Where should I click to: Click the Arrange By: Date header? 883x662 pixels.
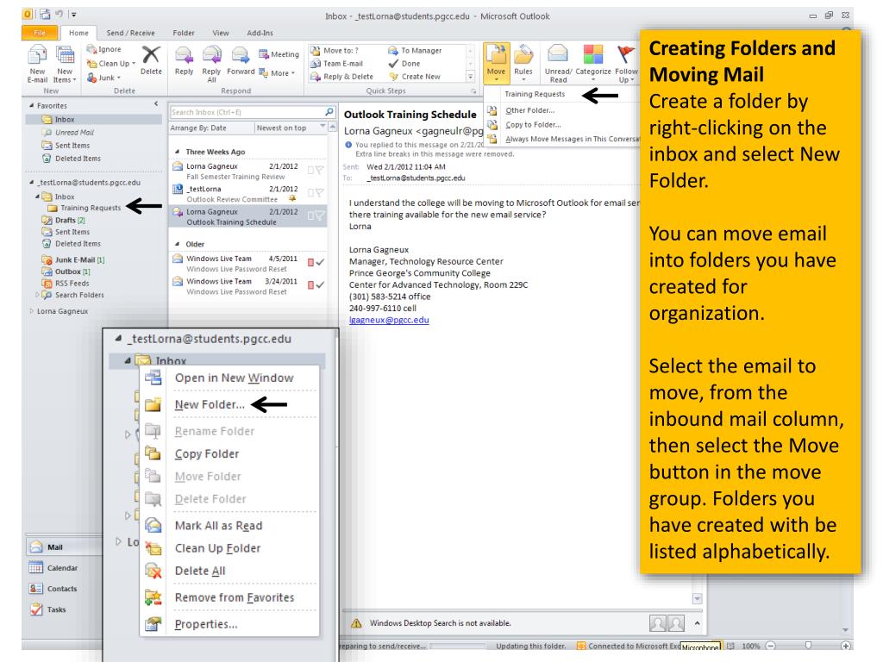pos(198,128)
